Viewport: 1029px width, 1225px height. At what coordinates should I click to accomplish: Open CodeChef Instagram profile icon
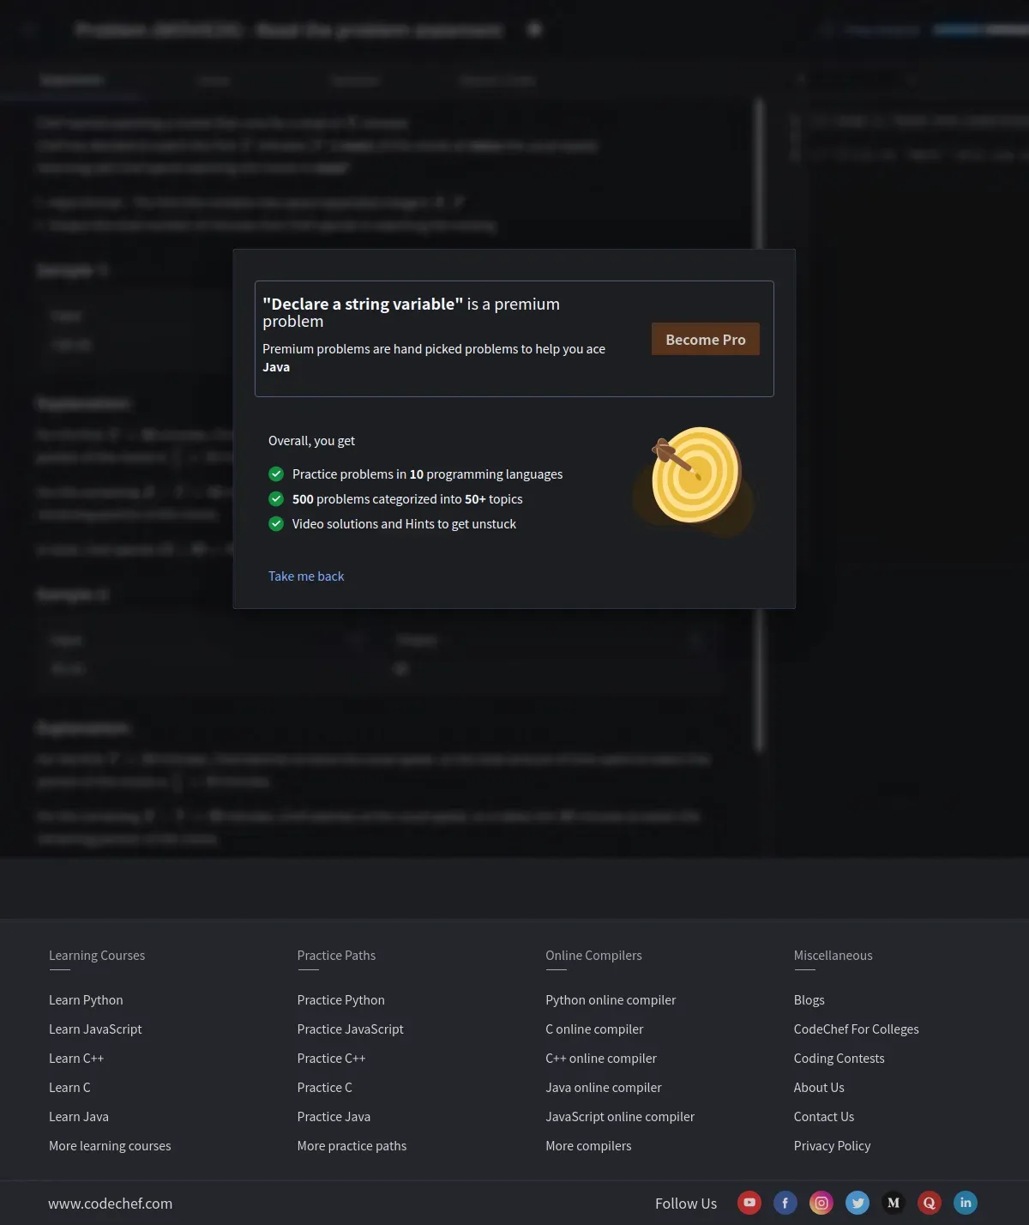click(x=821, y=1203)
